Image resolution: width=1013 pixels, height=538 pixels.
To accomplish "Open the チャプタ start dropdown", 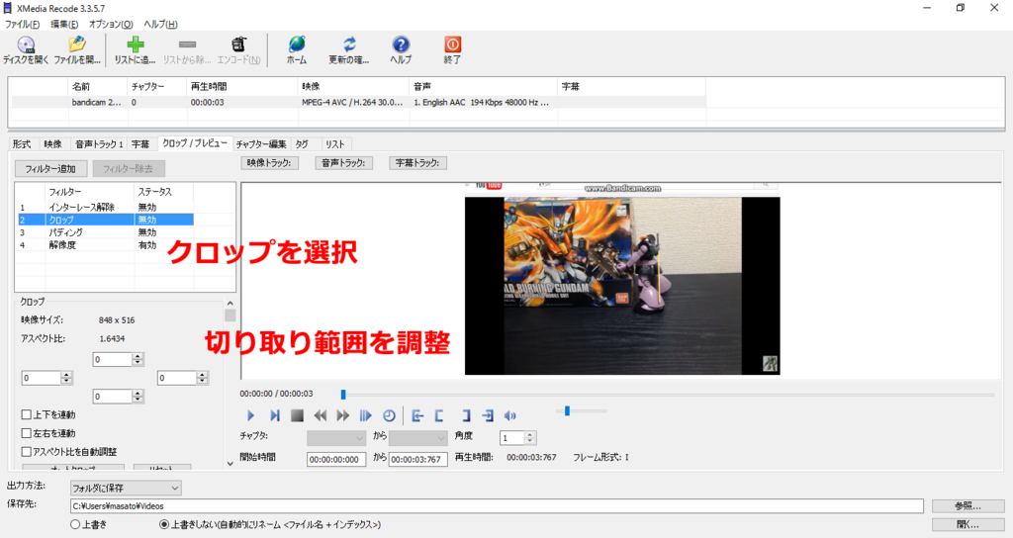I will click(x=336, y=438).
